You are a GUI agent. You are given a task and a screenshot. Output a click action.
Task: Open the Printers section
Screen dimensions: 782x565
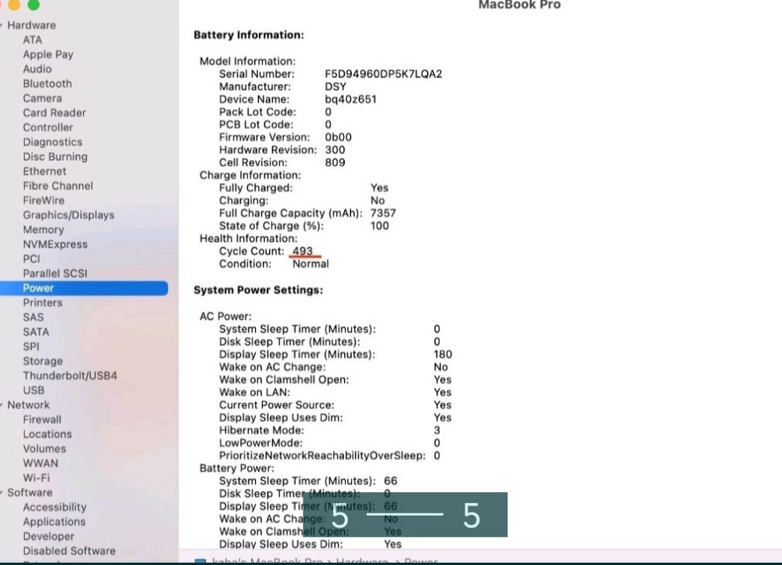[43, 302]
